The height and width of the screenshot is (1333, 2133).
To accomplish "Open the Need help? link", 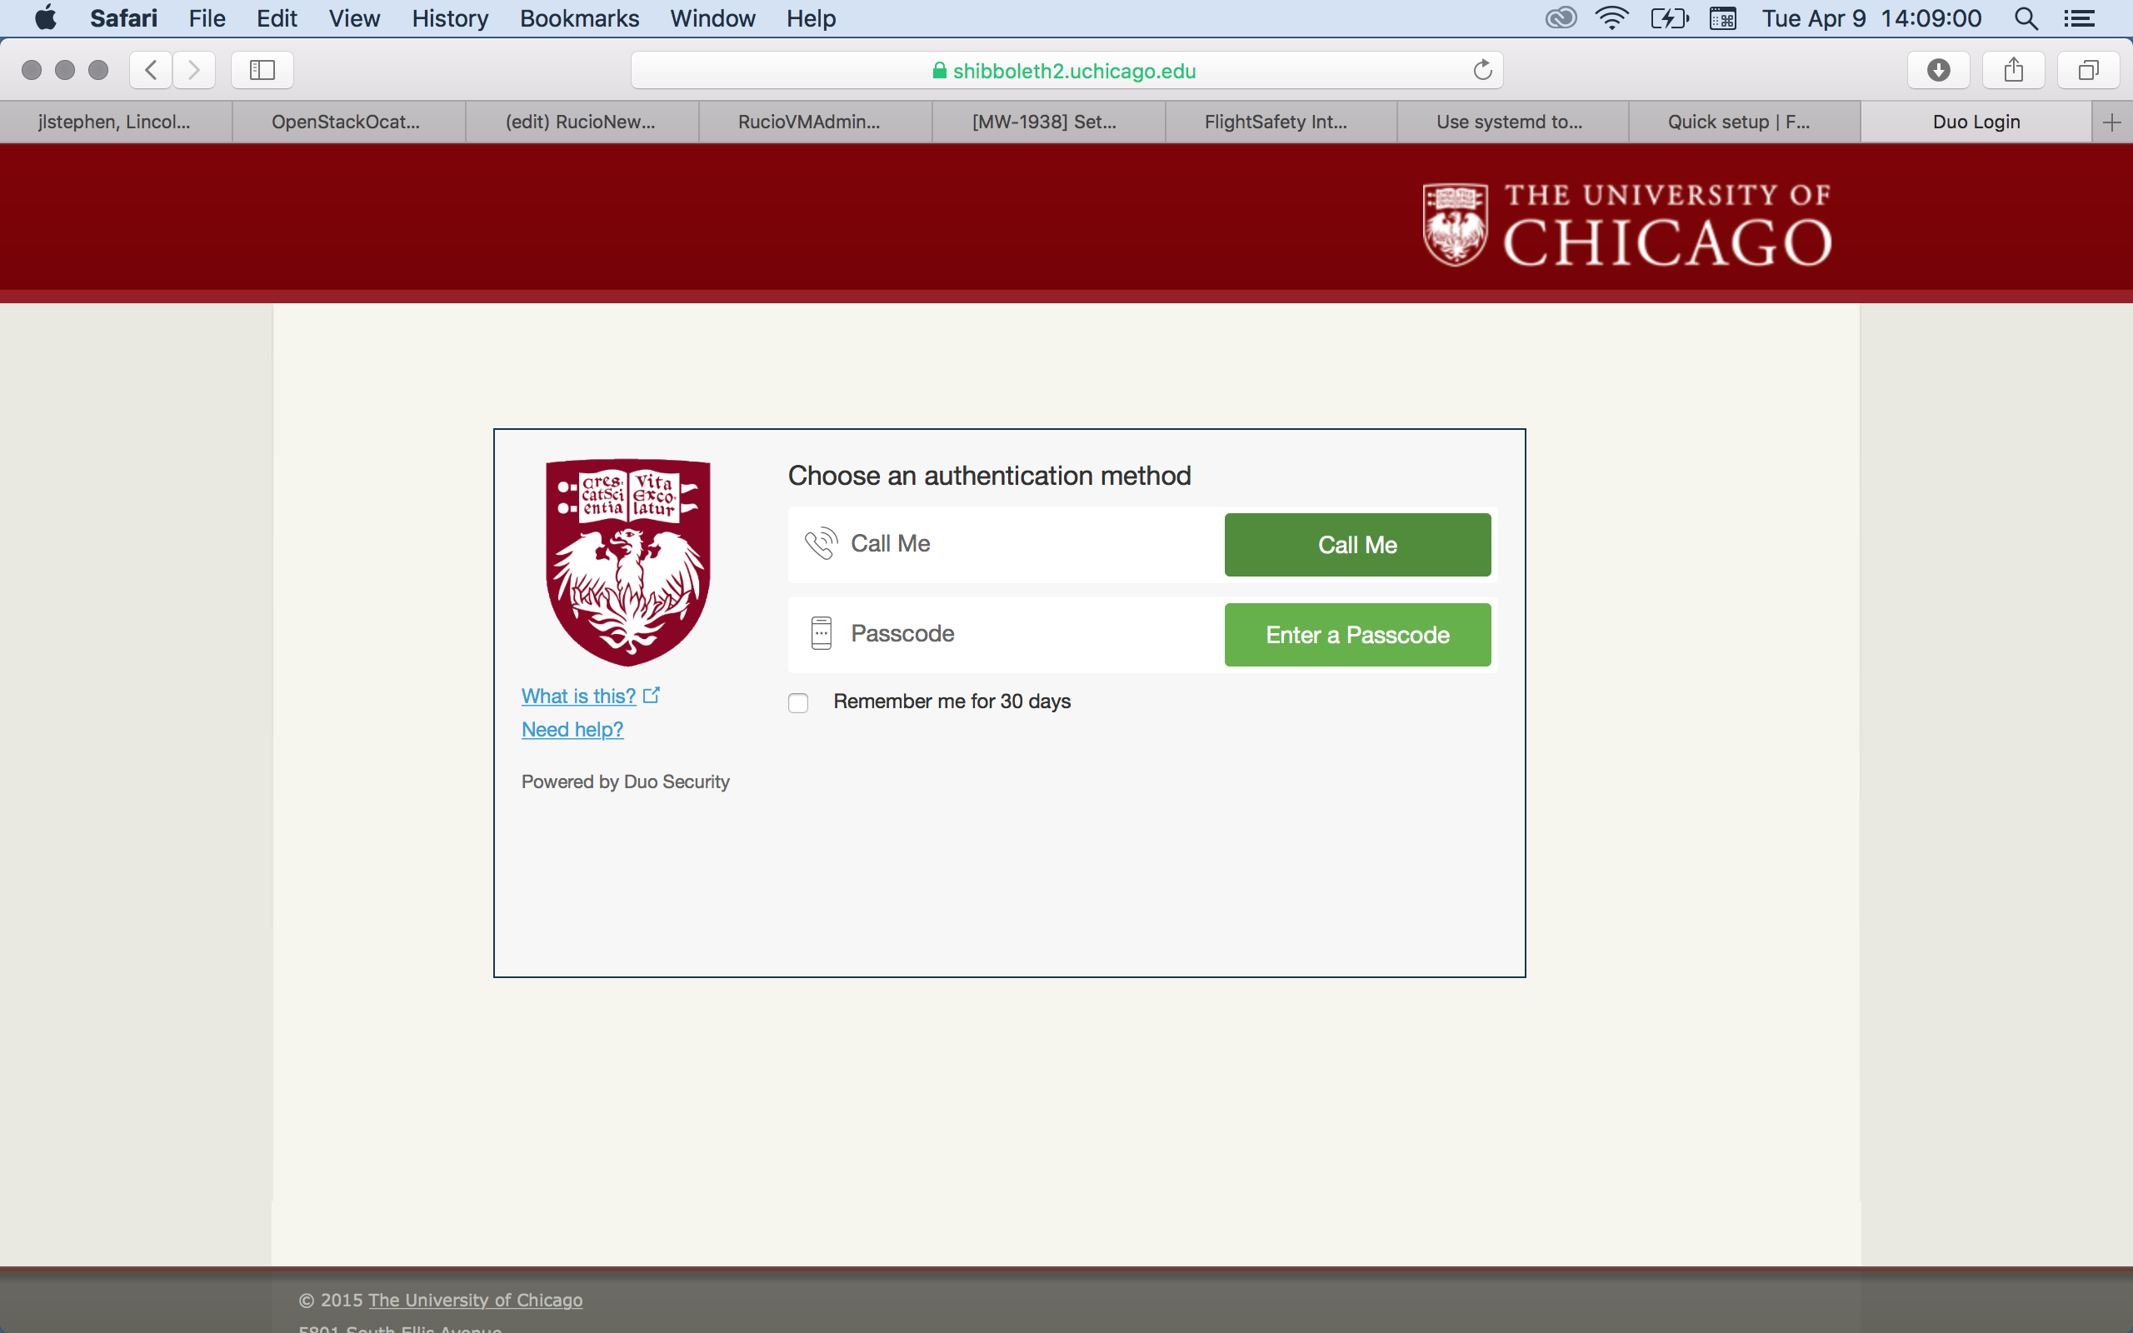I will click(572, 730).
